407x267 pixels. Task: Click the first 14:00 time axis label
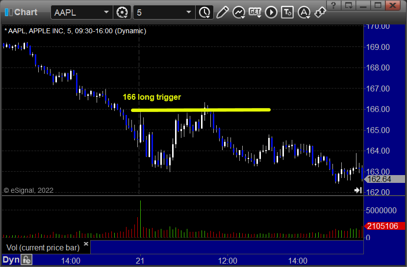[71, 261]
